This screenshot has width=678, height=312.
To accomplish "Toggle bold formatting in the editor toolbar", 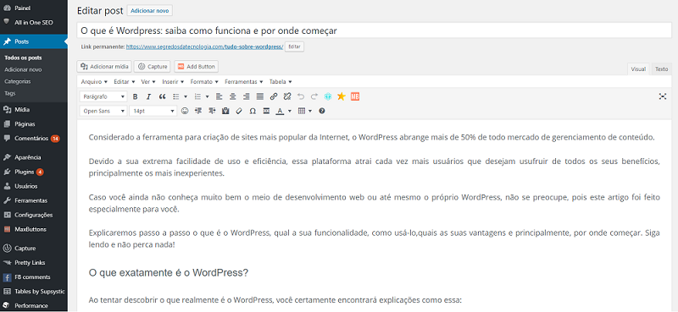I will (136, 96).
